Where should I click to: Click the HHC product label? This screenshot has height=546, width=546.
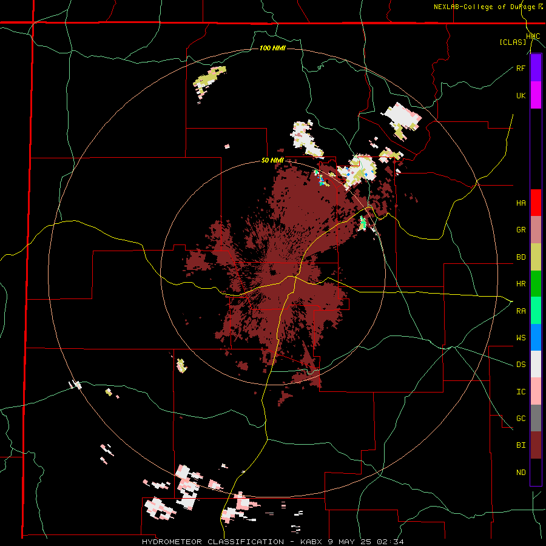[533, 36]
